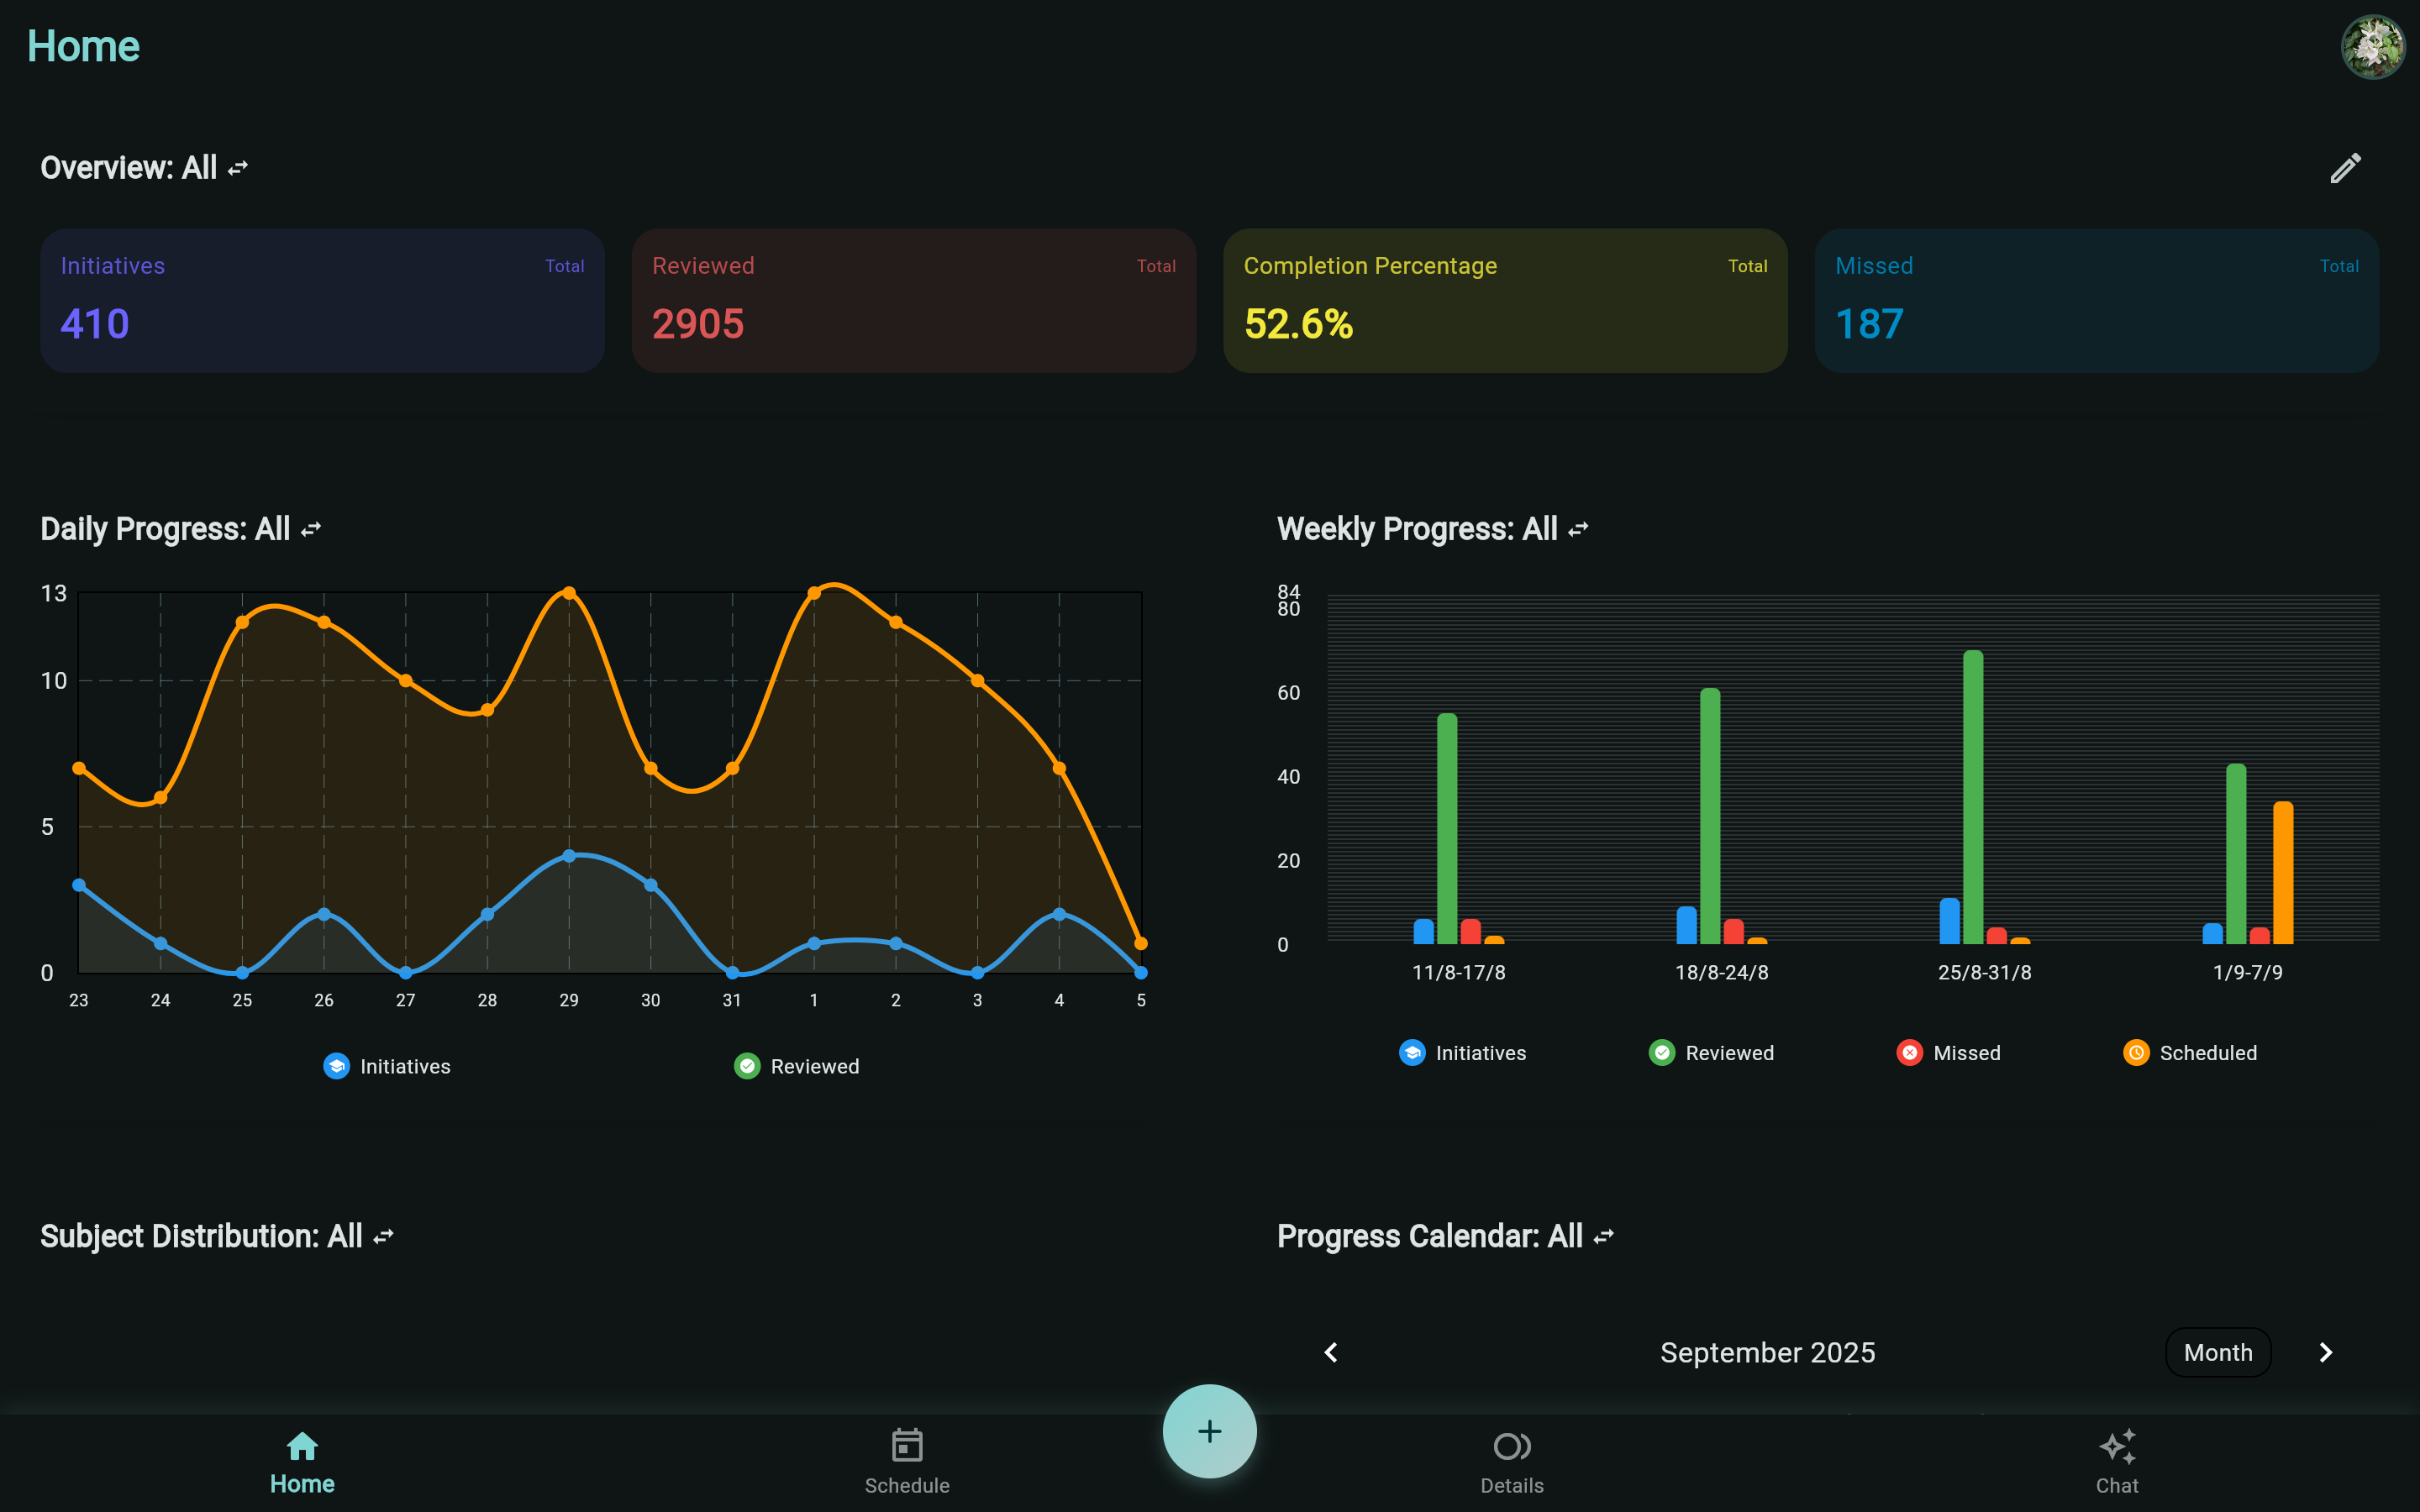
Task: Click the Daily Progress: All heading
Action: (x=165, y=529)
